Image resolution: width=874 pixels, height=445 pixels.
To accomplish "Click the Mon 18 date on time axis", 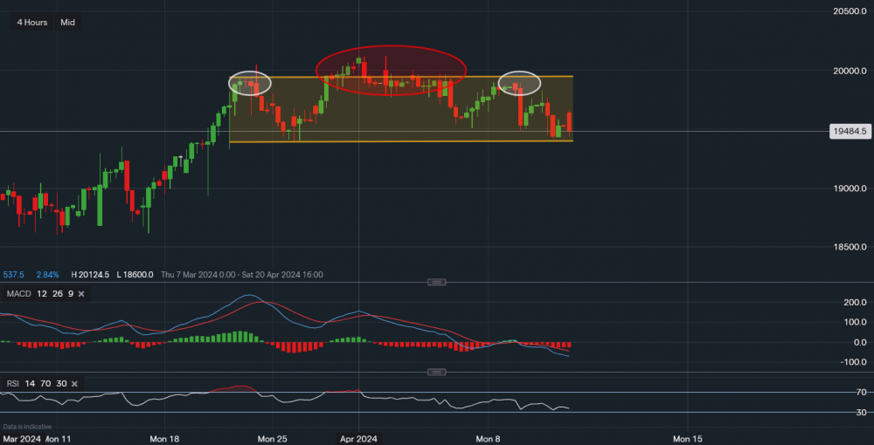I will point(164,437).
